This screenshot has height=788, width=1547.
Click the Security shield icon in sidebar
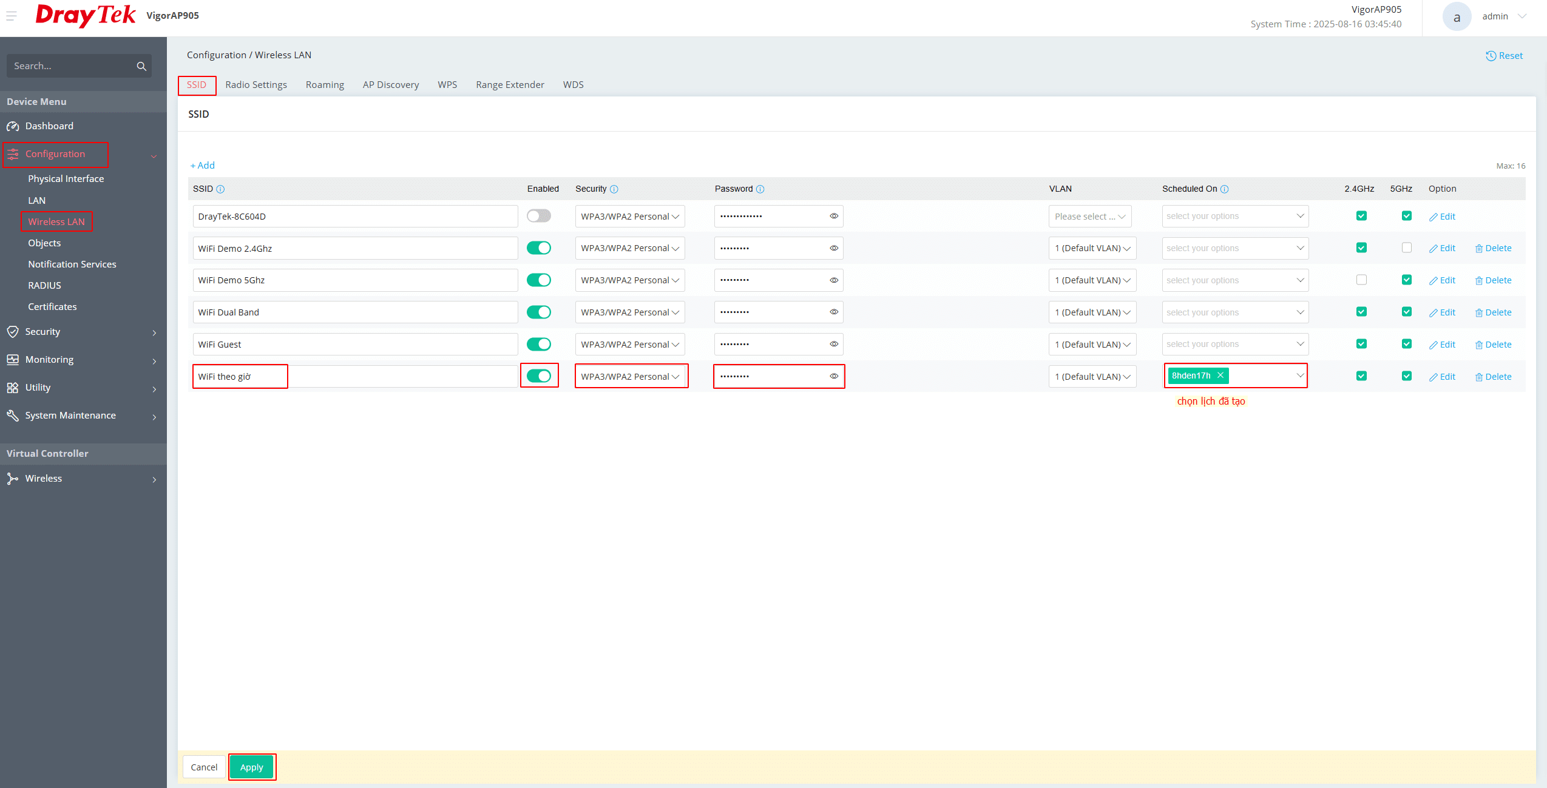[13, 332]
